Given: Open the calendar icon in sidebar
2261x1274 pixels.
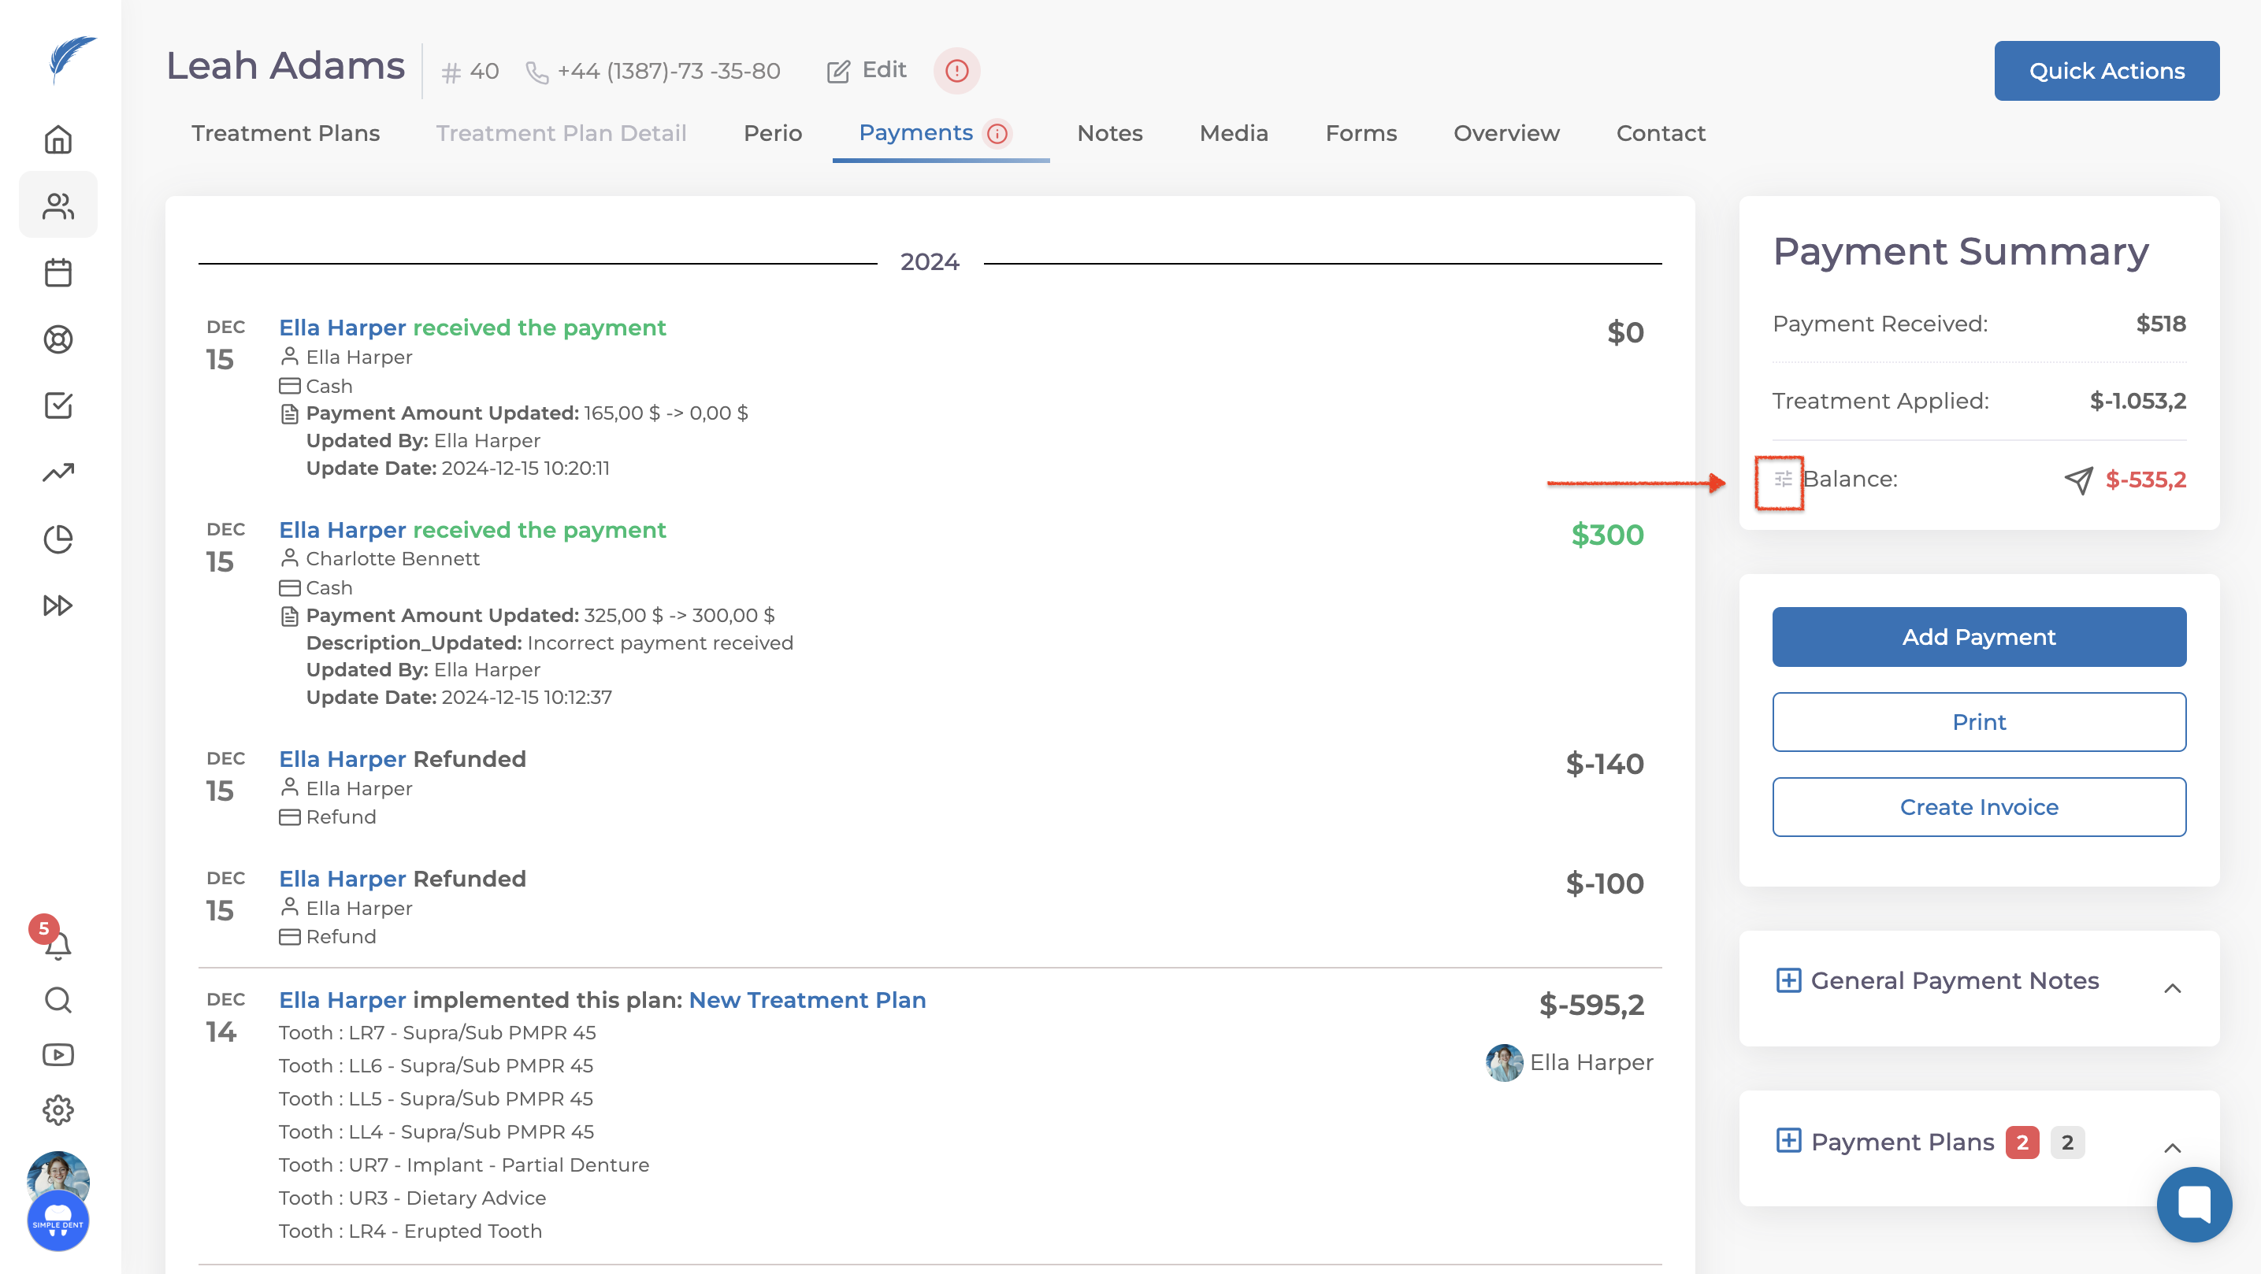Looking at the screenshot, I should click(58, 273).
